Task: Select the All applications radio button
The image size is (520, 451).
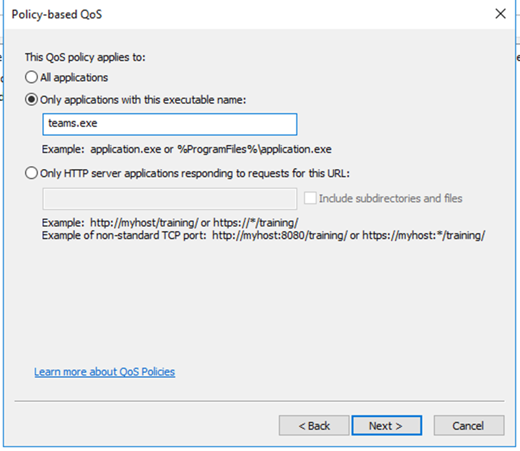Action: click(x=31, y=77)
